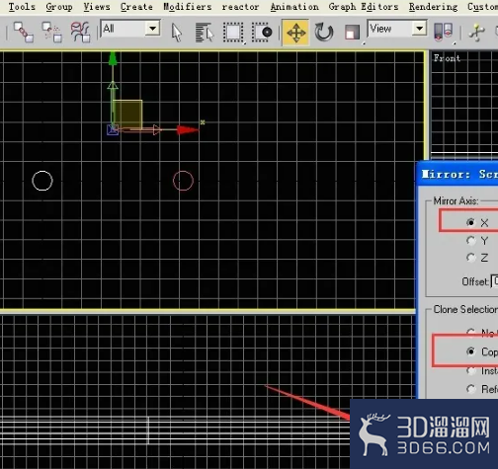498x469 pixels.
Task: Toggle the Window/Crossing selection mode
Action: click(x=262, y=33)
